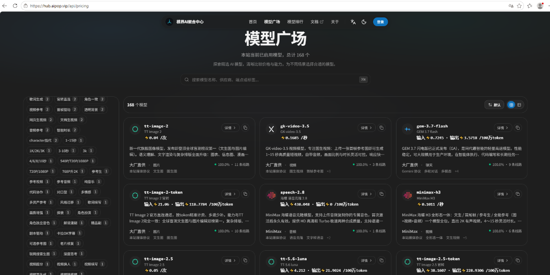Filter by 歌词生成 tag
This screenshot has width=550, height=275.
pyautogui.click(x=38, y=99)
